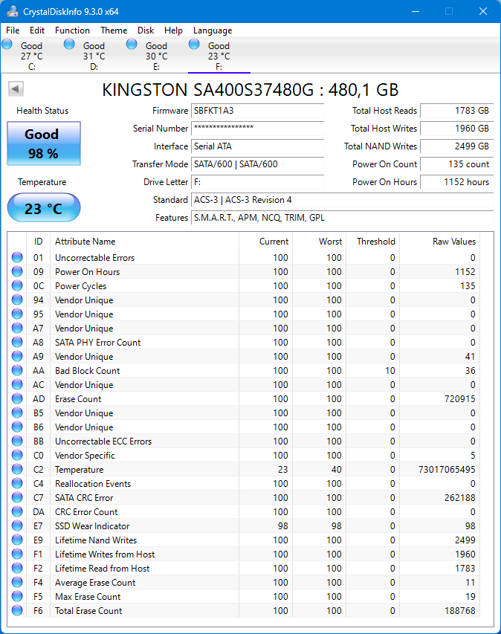Click status icon of Lifetime Writes from Host row
This screenshot has height=634, width=501.
[17, 554]
